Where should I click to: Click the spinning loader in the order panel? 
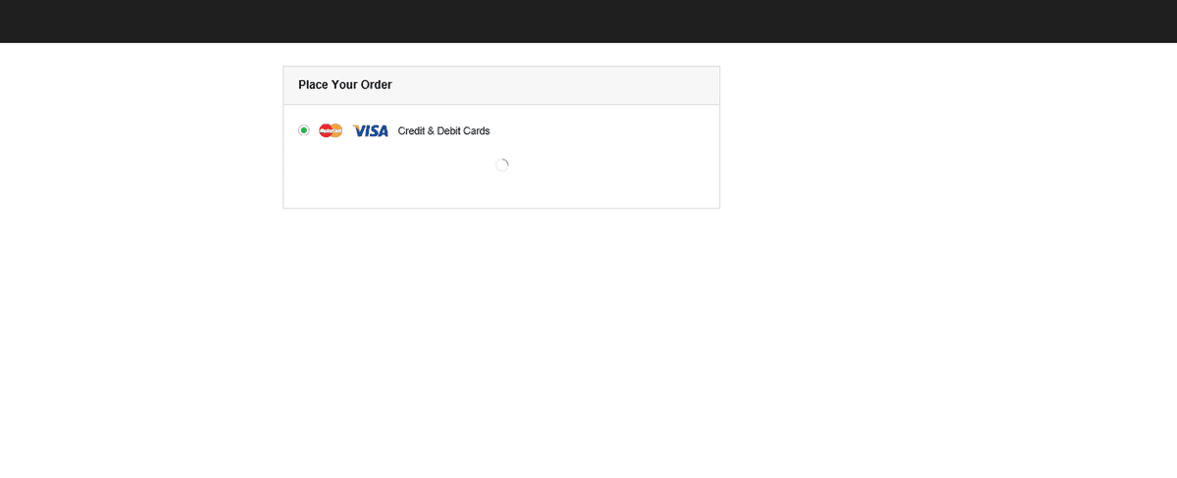pyautogui.click(x=502, y=166)
